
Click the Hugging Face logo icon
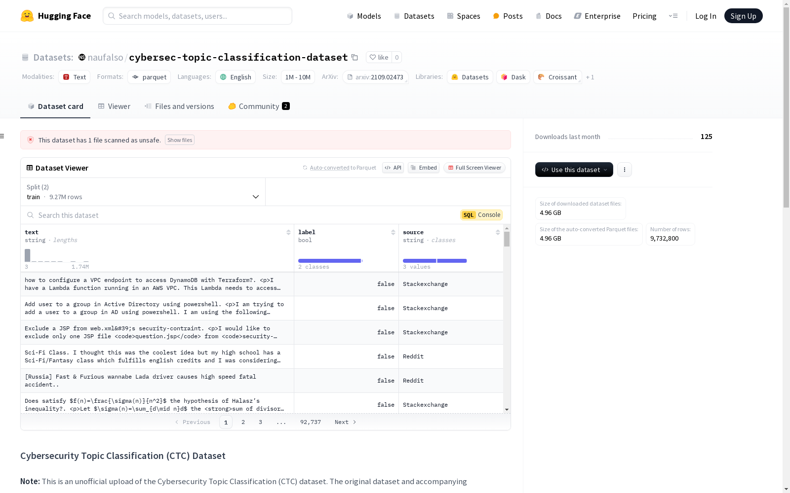27,16
